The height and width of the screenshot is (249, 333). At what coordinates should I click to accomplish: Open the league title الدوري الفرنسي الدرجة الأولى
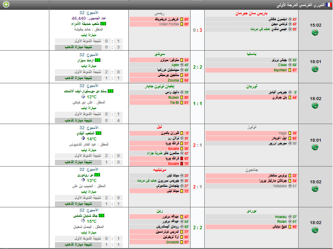coord(300,5)
